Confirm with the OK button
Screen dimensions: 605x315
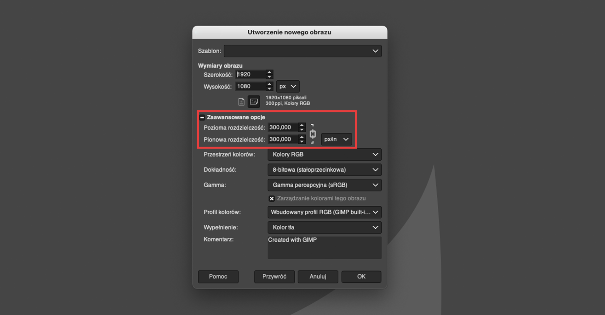click(x=361, y=277)
